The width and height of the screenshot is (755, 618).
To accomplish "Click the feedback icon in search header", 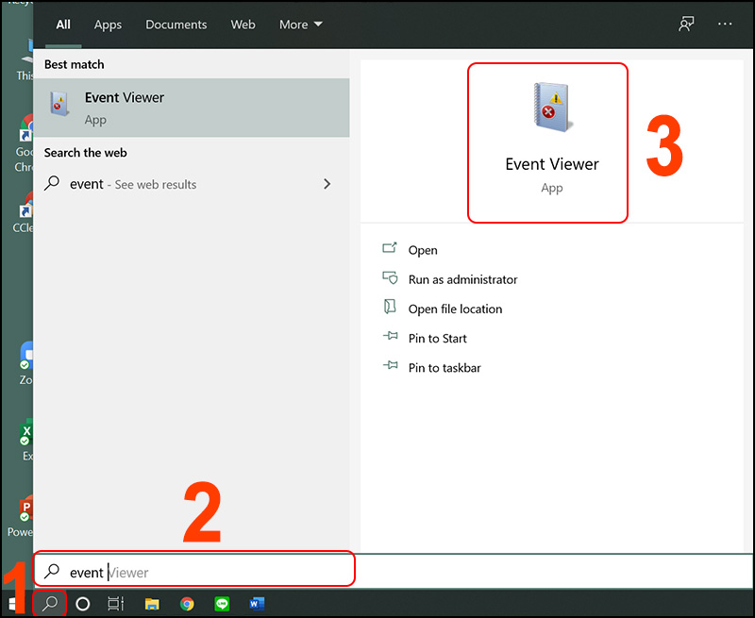I will (x=686, y=25).
